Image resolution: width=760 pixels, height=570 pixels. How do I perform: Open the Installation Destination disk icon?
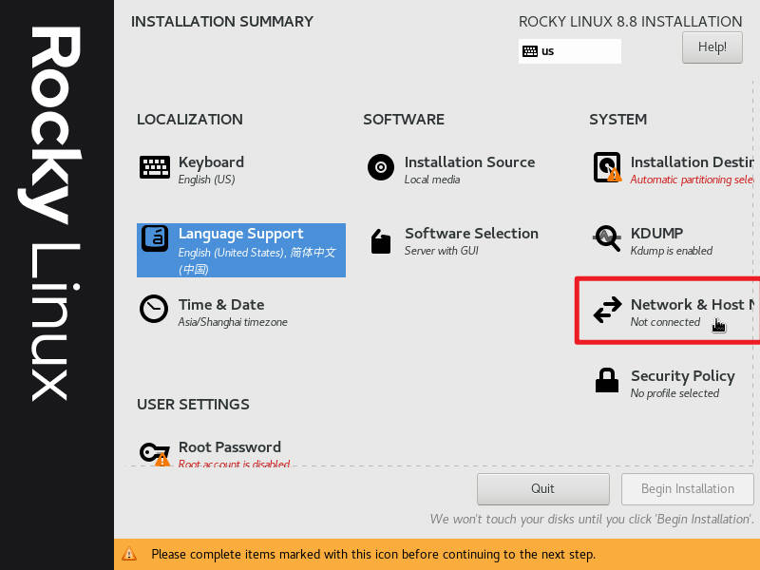[607, 167]
